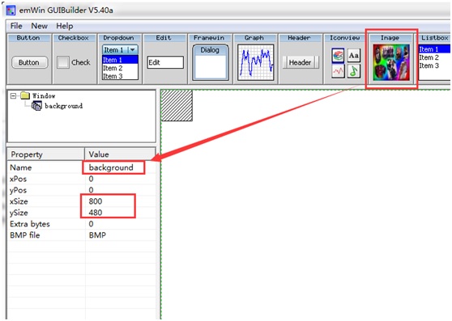Select the hatched image placeholder on canvas

pos(177,105)
